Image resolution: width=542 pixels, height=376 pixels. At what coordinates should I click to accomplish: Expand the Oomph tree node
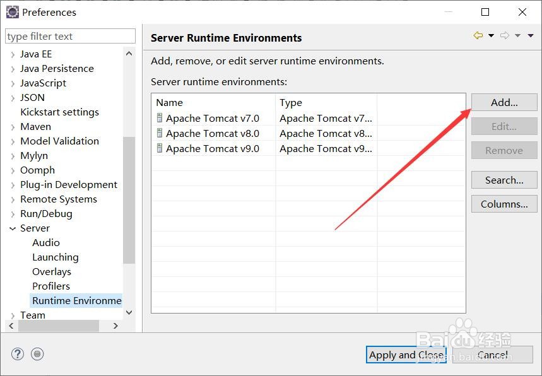pos(13,171)
